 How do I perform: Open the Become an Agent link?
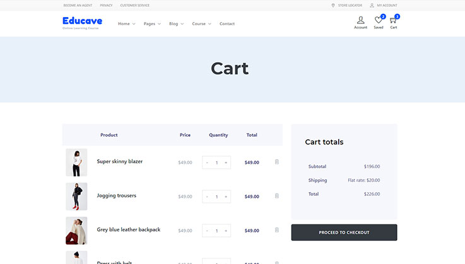pos(78,5)
